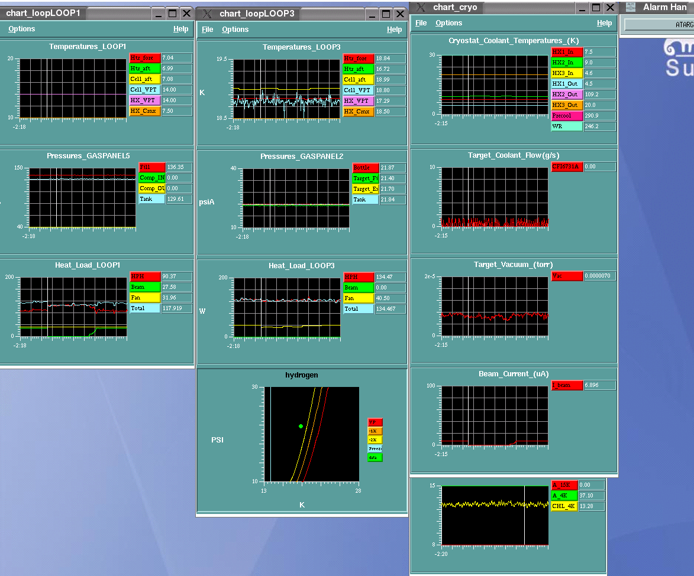Screen dimensions: 694x576
Task: Open File menu in chart_loopLOOP3 window
Action: [x=207, y=29]
